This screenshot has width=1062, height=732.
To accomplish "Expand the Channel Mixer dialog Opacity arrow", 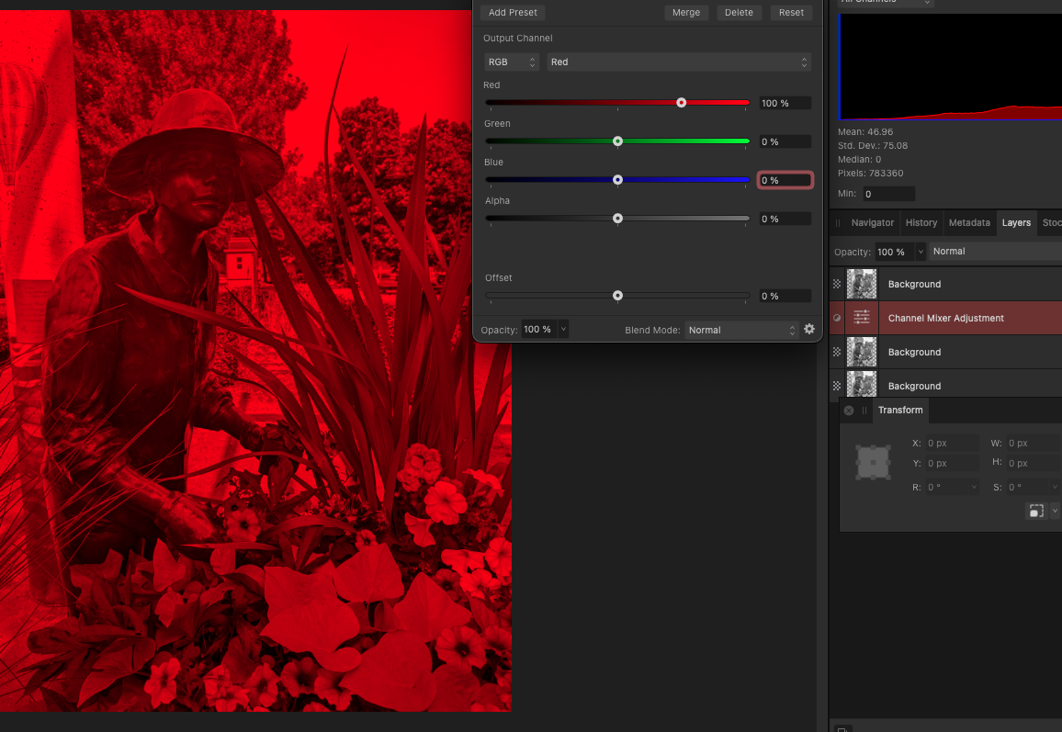I will tap(563, 329).
